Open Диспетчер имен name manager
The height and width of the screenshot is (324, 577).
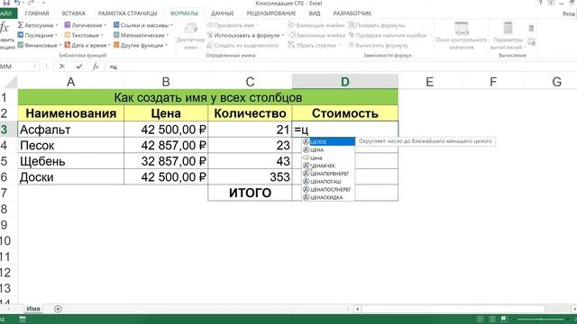pyautogui.click(x=190, y=36)
